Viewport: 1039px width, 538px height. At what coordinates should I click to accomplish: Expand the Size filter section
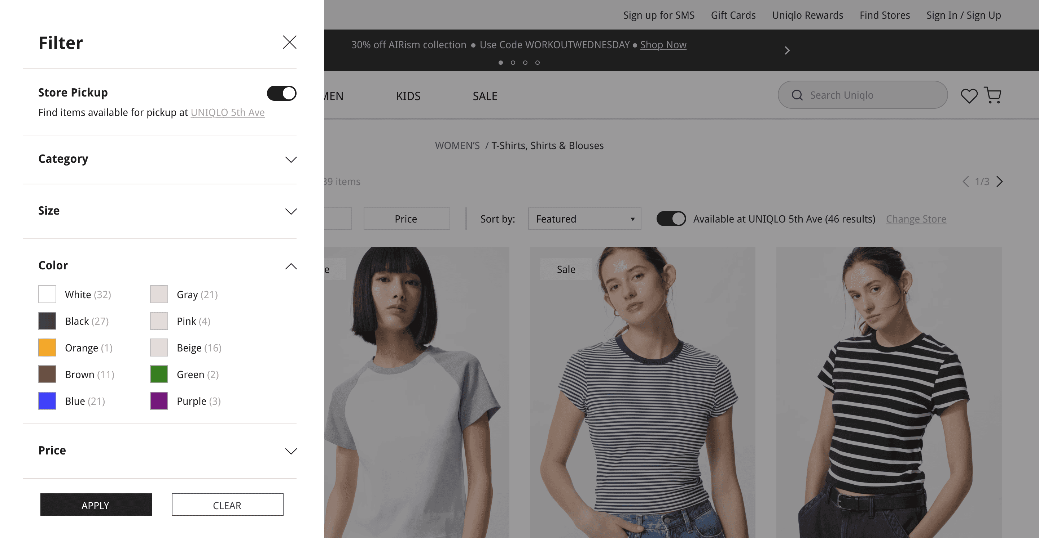[290, 211]
